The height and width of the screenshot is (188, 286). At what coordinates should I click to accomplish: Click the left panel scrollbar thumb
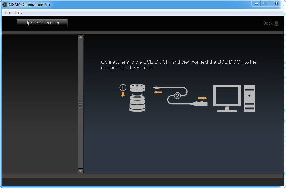coord(80,104)
